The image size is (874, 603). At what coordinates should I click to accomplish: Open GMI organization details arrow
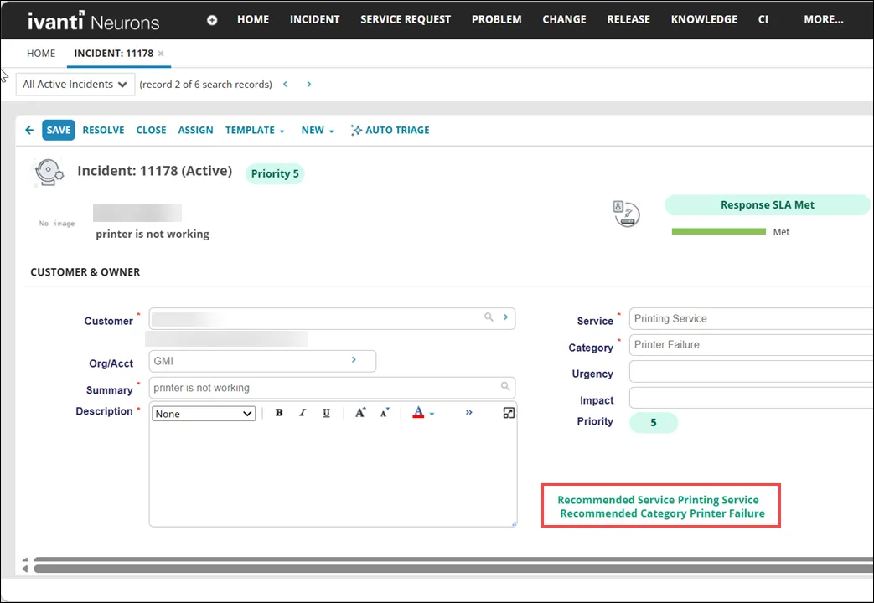point(354,360)
